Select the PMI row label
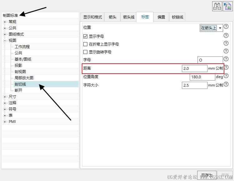The height and width of the screenshot is (181, 234). [x=12, y=122]
